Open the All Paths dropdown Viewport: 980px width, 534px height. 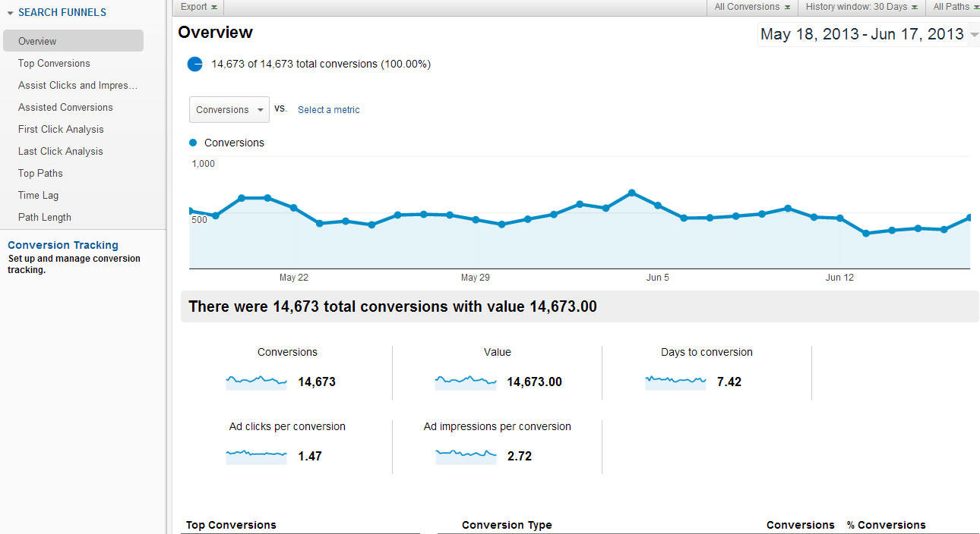[x=955, y=7]
